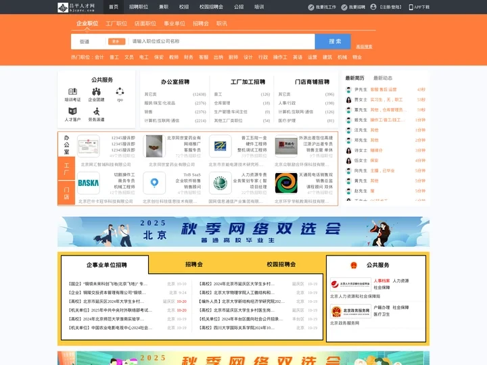This screenshot has width=487, height=365.
Task: Select the yellow 招聘会 tab
Action: click(194, 264)
